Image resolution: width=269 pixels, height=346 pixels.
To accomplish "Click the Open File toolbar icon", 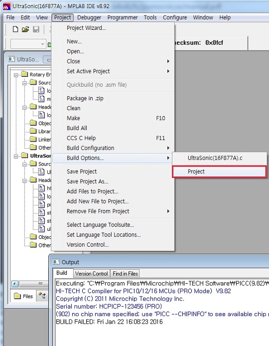I will 25,29.
